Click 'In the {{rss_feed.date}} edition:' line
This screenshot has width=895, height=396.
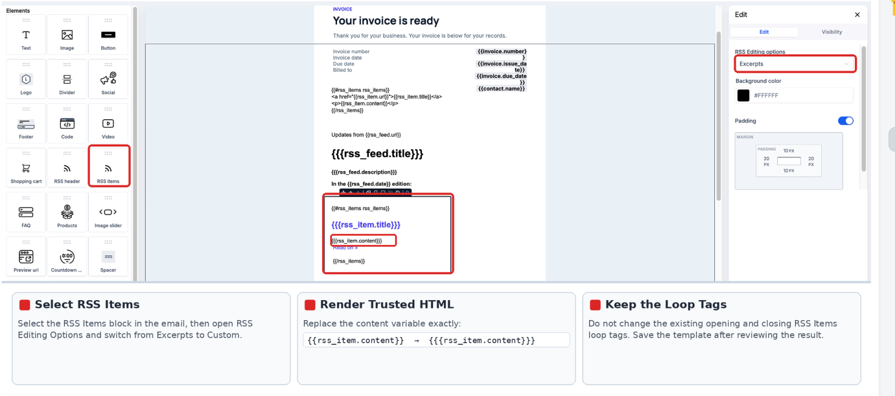point(371,184)
